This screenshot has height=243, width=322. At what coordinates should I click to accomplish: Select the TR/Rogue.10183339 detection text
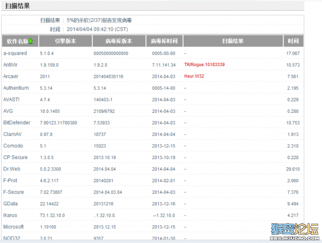[204, 65]
